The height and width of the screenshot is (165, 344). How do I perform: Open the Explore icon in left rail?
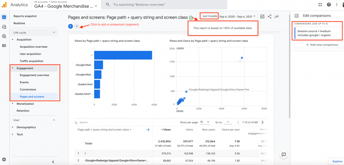4,27
